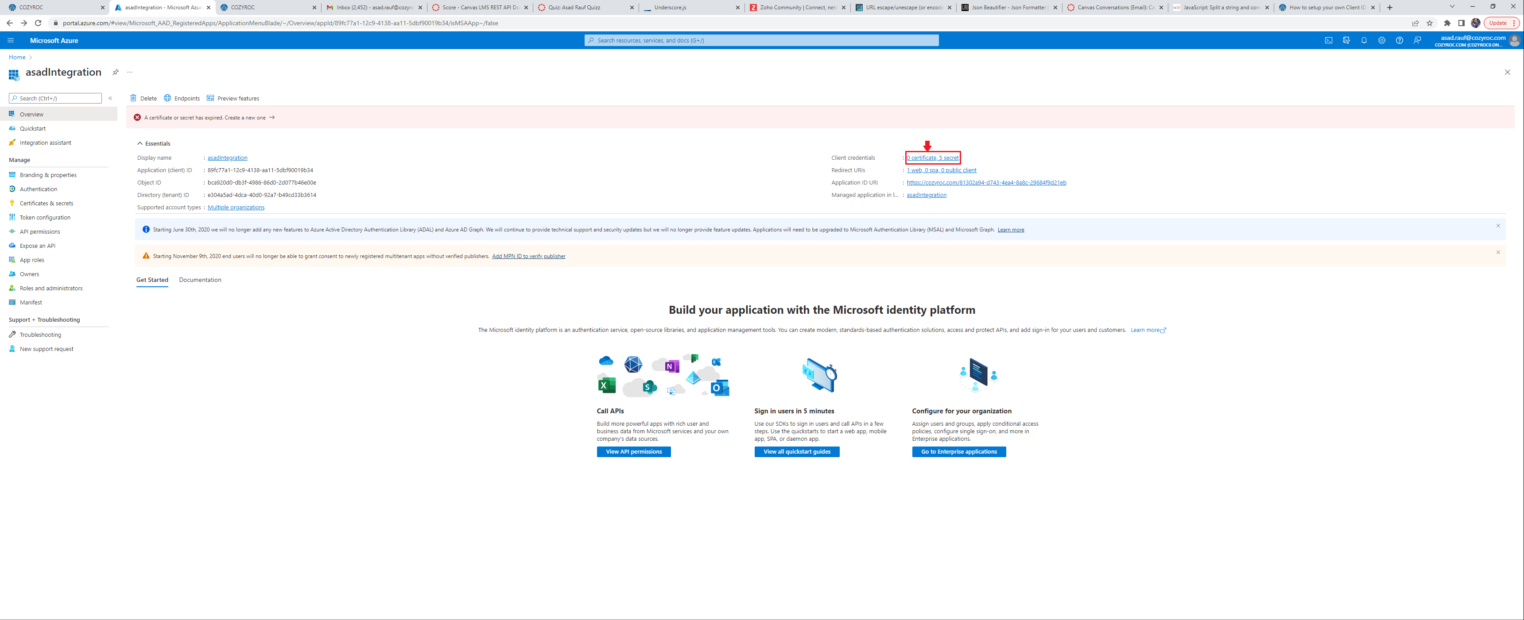Focus the sidebar Search (Ctrl+/) box
Image resolution: width=1524 pixels, height=620 pixels.
pyautogui.click(x=55, y=98)
